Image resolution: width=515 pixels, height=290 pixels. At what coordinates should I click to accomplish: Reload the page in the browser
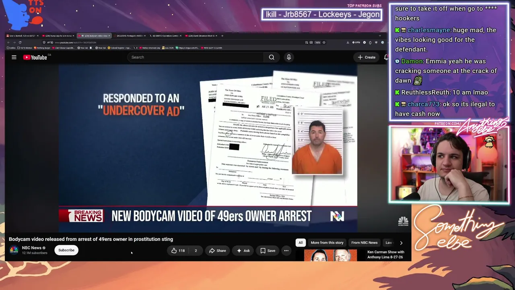[x=20, y=42]
